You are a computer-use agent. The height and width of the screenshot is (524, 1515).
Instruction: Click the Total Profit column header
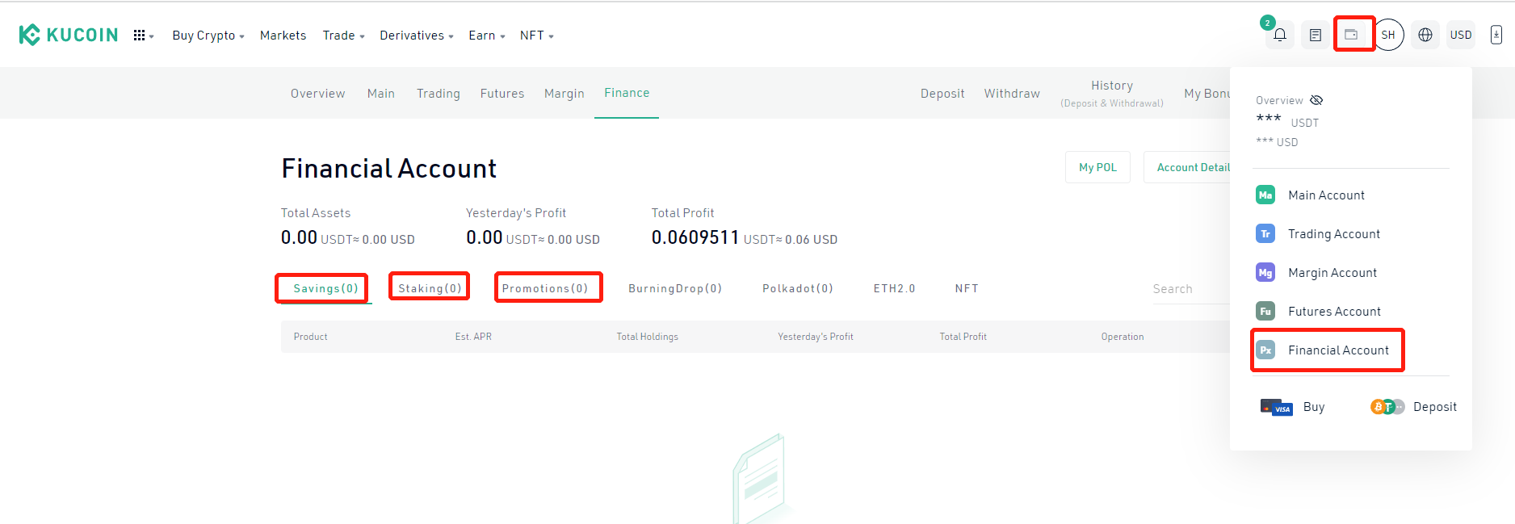point(963,337)
